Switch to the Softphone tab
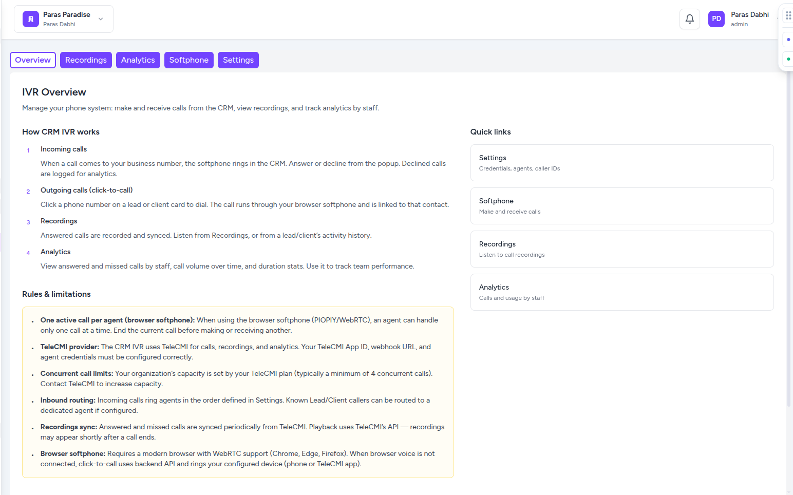The width and height of the screenshot is (793, 495). click(x=188, y=60)
